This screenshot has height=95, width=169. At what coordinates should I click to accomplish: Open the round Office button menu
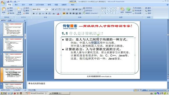(x=3, y=3)
